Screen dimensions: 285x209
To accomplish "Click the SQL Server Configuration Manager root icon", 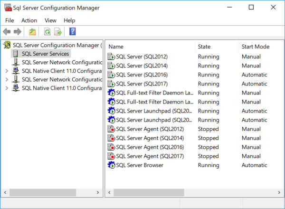I will point(7,45).
